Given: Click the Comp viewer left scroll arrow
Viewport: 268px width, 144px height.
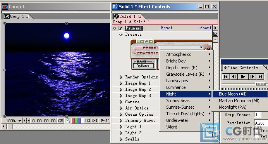Looking at the screenshot, I should coord(4,127).
